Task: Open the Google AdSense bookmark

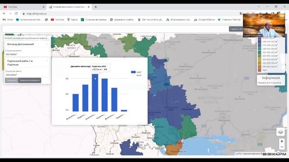Action: coord(205,19)
